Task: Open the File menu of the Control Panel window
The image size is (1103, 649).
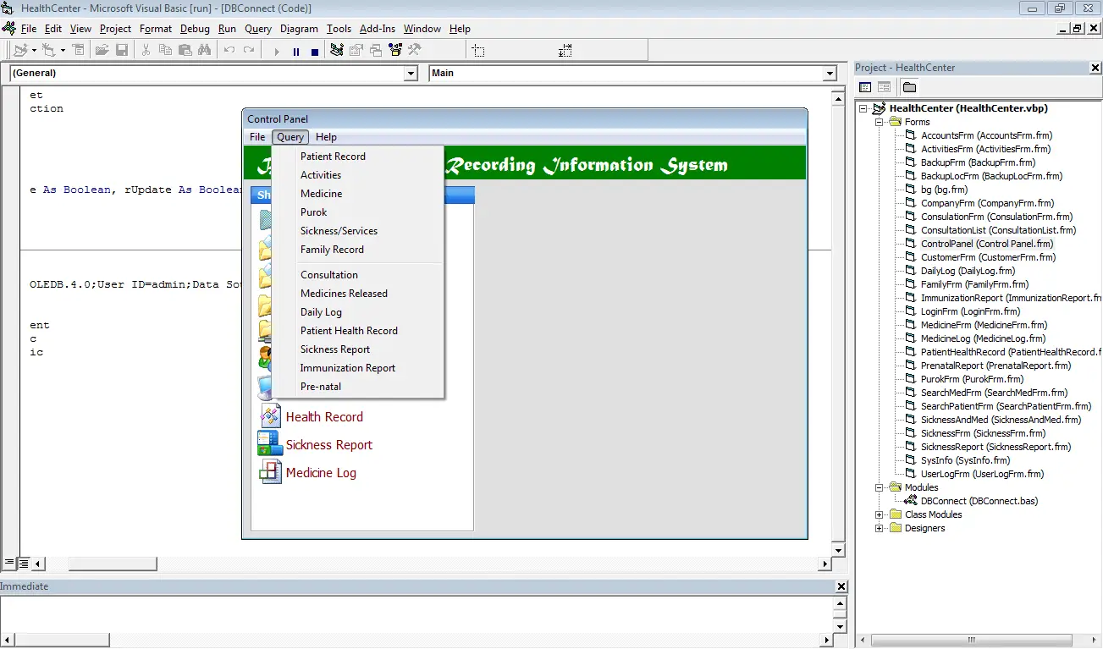Action: [257, 137]
